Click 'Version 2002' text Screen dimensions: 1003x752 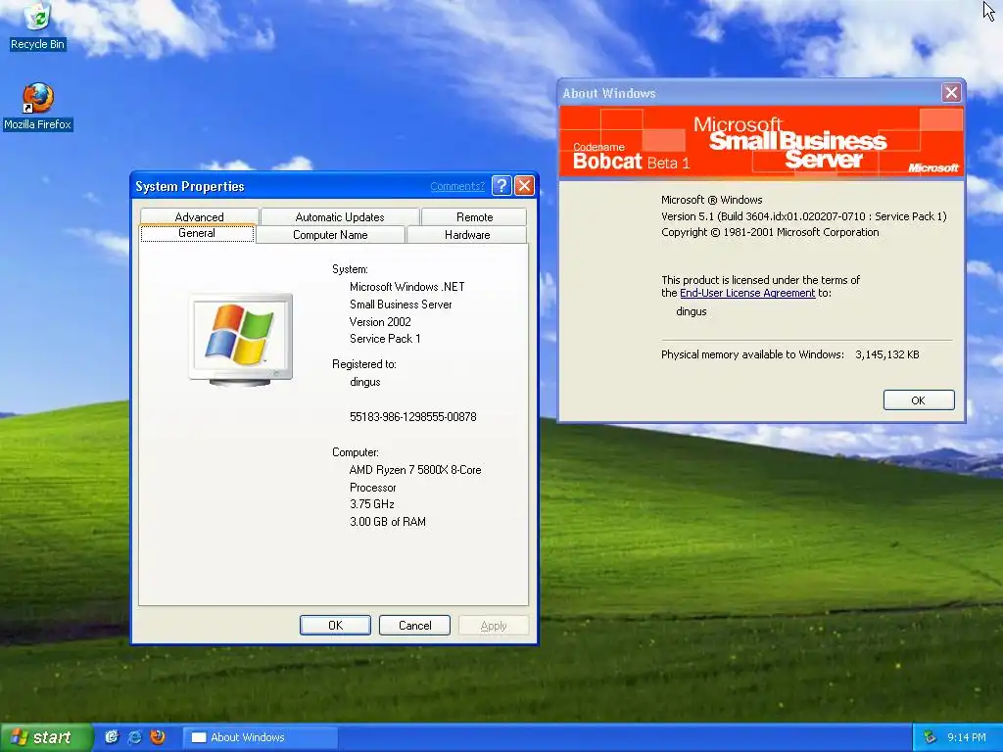(380, 321)
